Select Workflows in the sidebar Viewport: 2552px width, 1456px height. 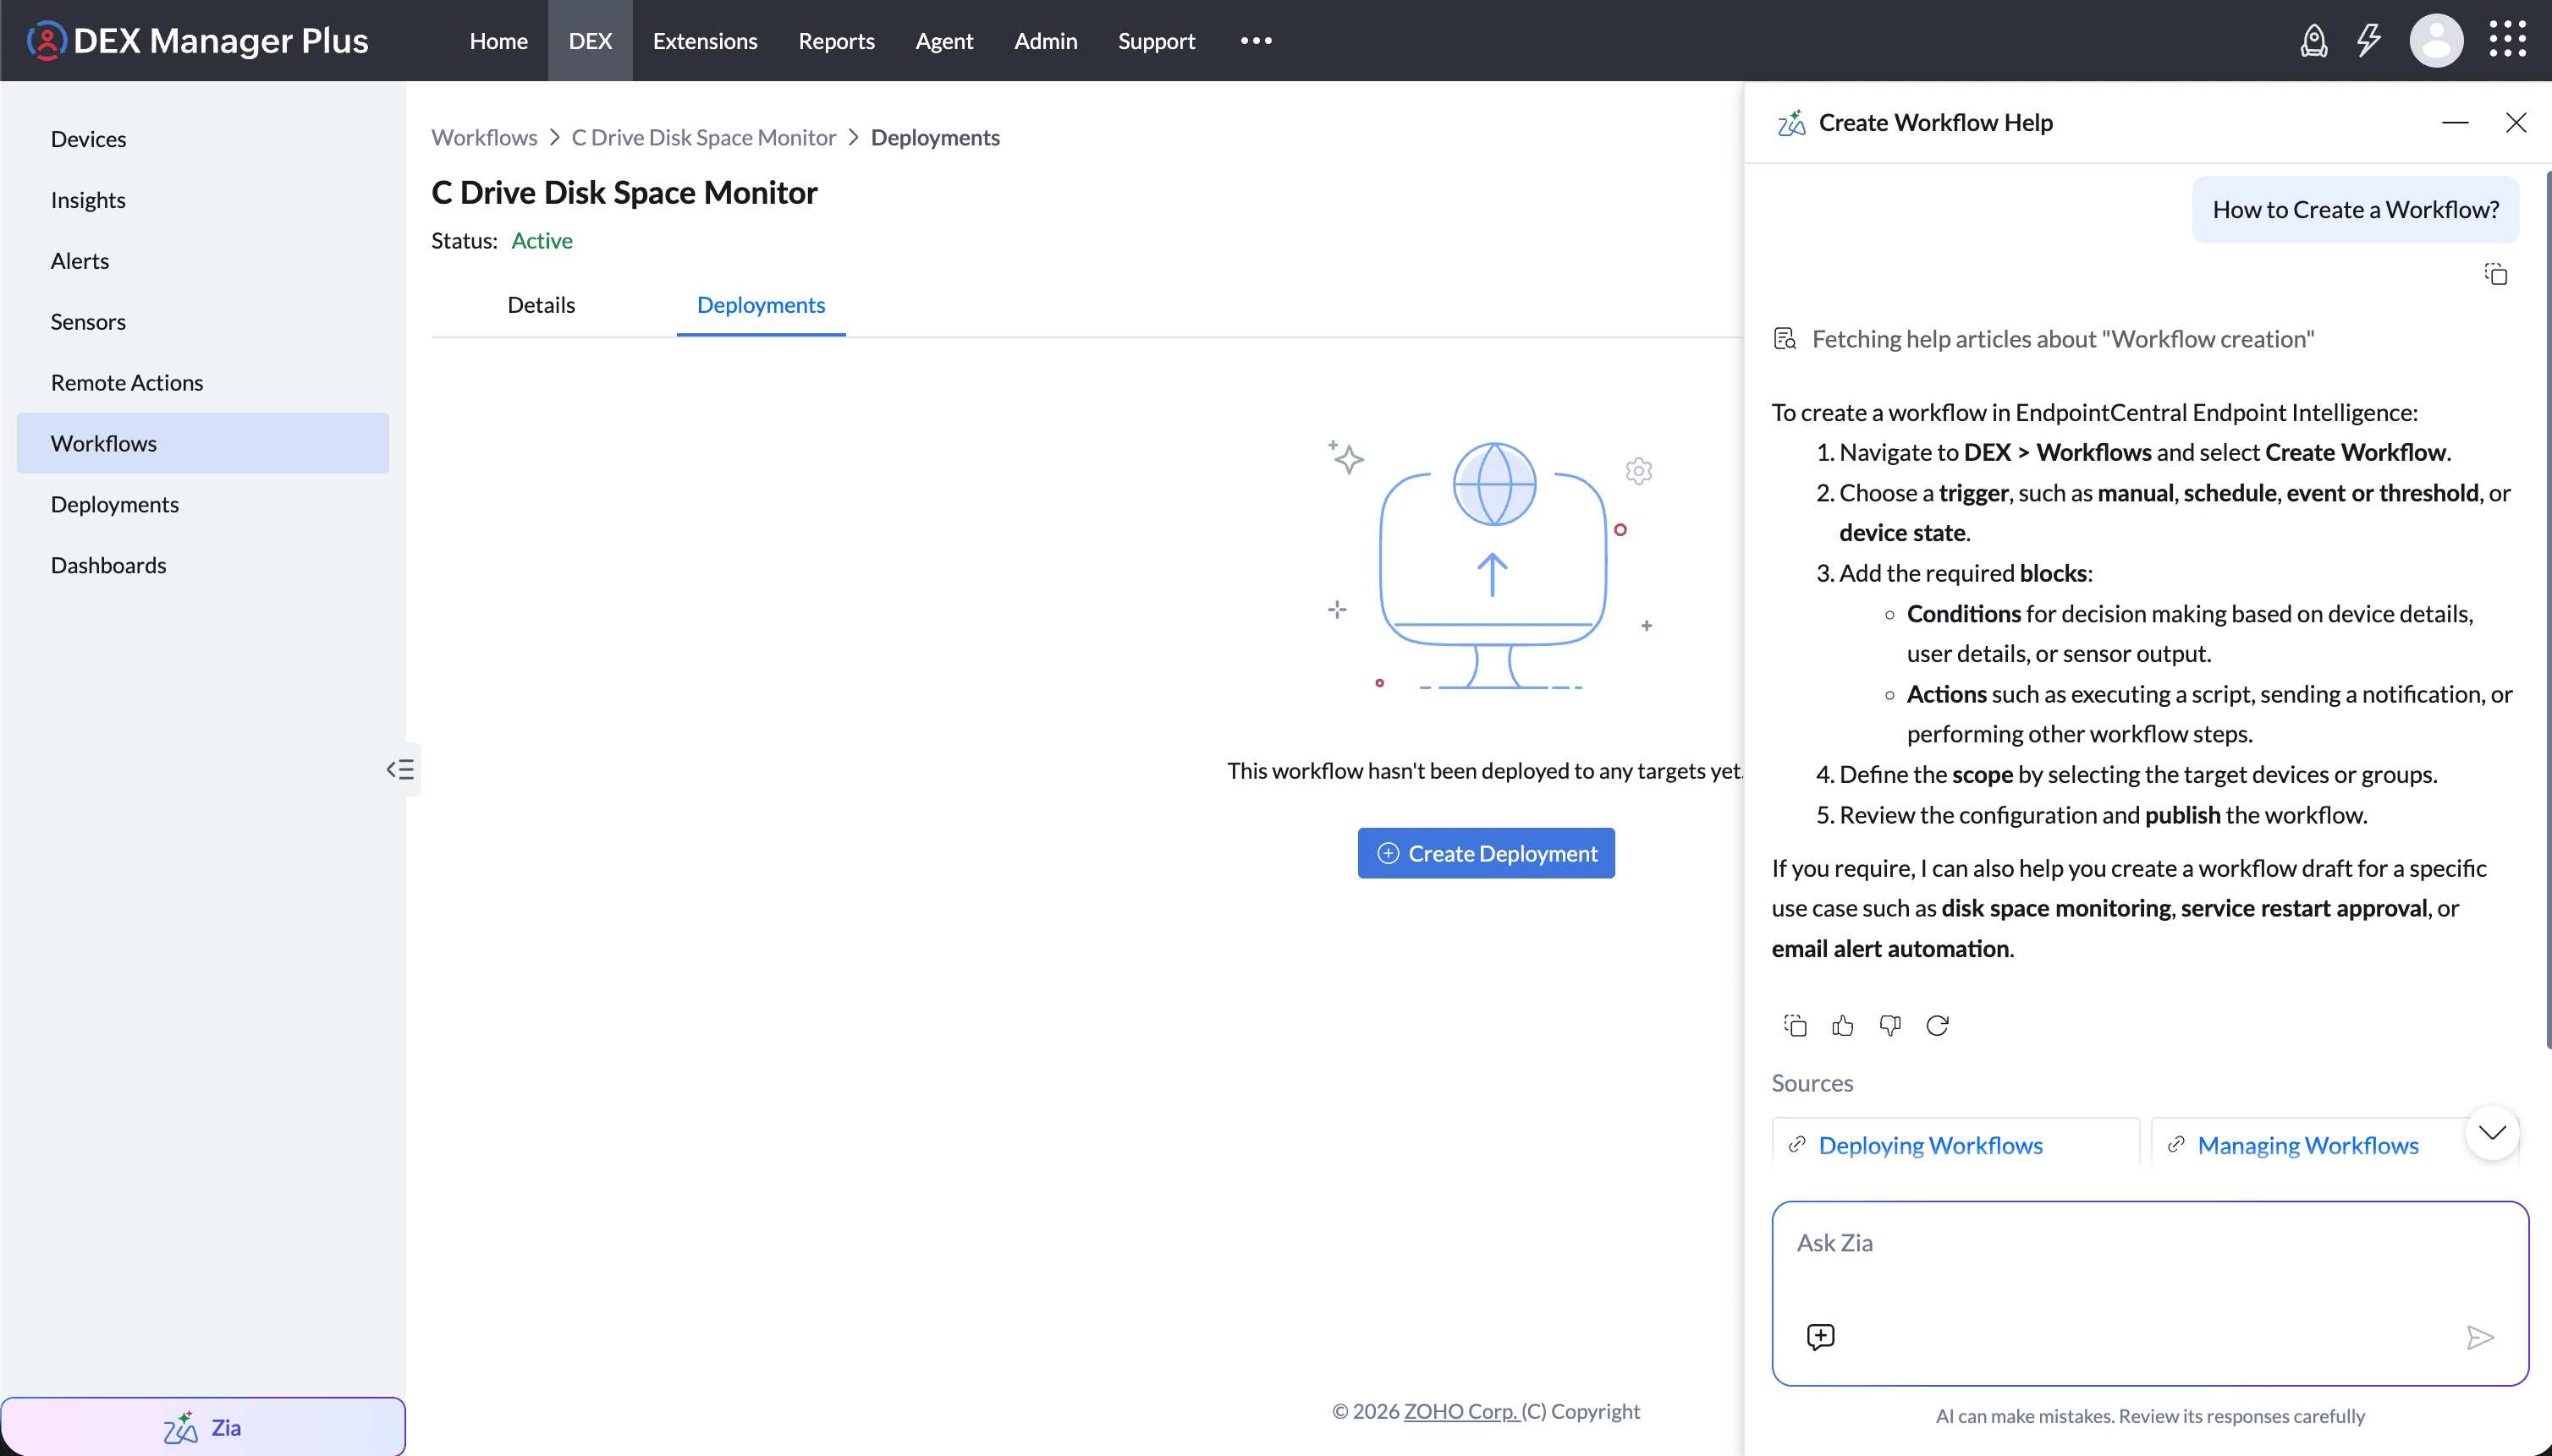[x=203, y=443]
